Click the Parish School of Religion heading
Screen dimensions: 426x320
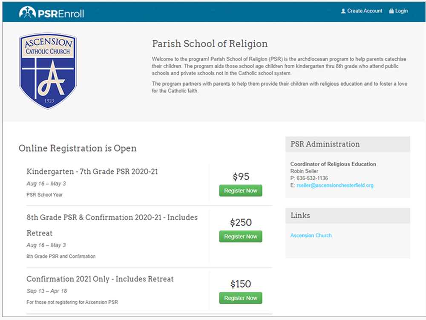coord(210,44)
